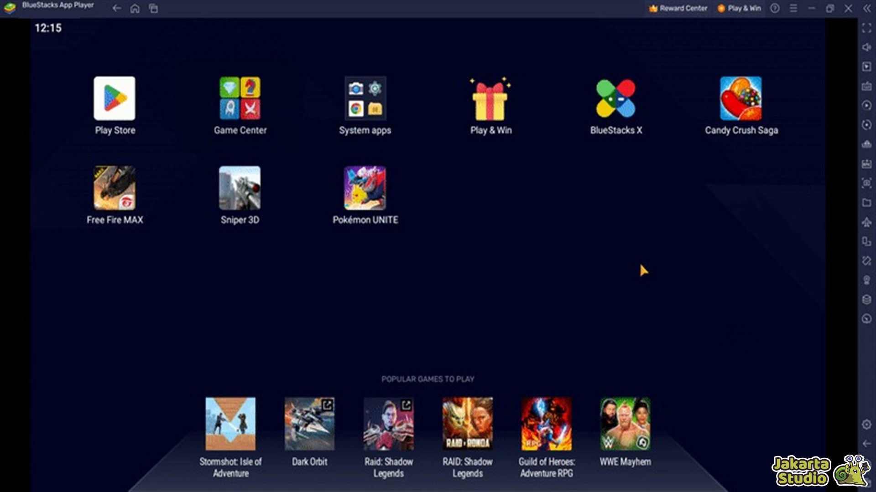876x492 pixels.
Task: Open the Reward Center
Action: pyautogui.click(x=678, y=8)
